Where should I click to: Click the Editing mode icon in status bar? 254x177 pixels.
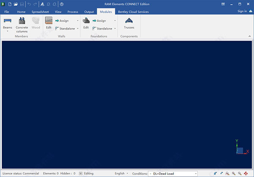(x=80, y=174)
